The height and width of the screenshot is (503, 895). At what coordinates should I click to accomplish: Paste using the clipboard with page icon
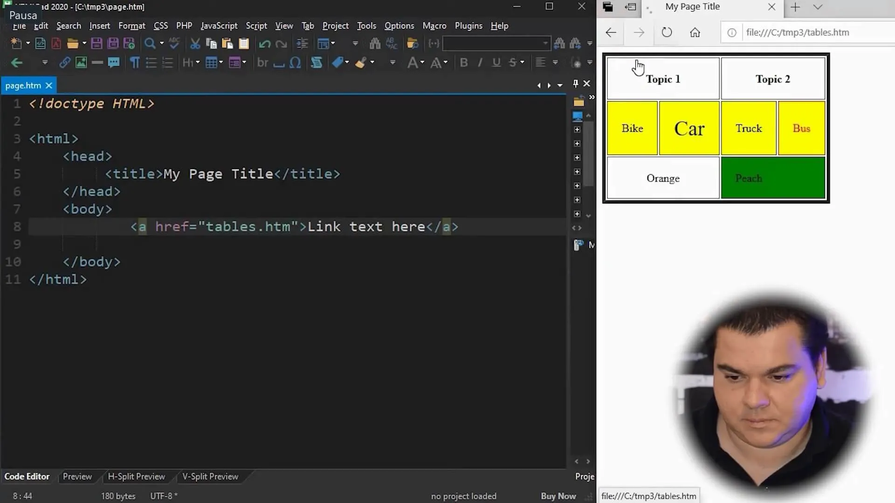(x=227, y=43)
